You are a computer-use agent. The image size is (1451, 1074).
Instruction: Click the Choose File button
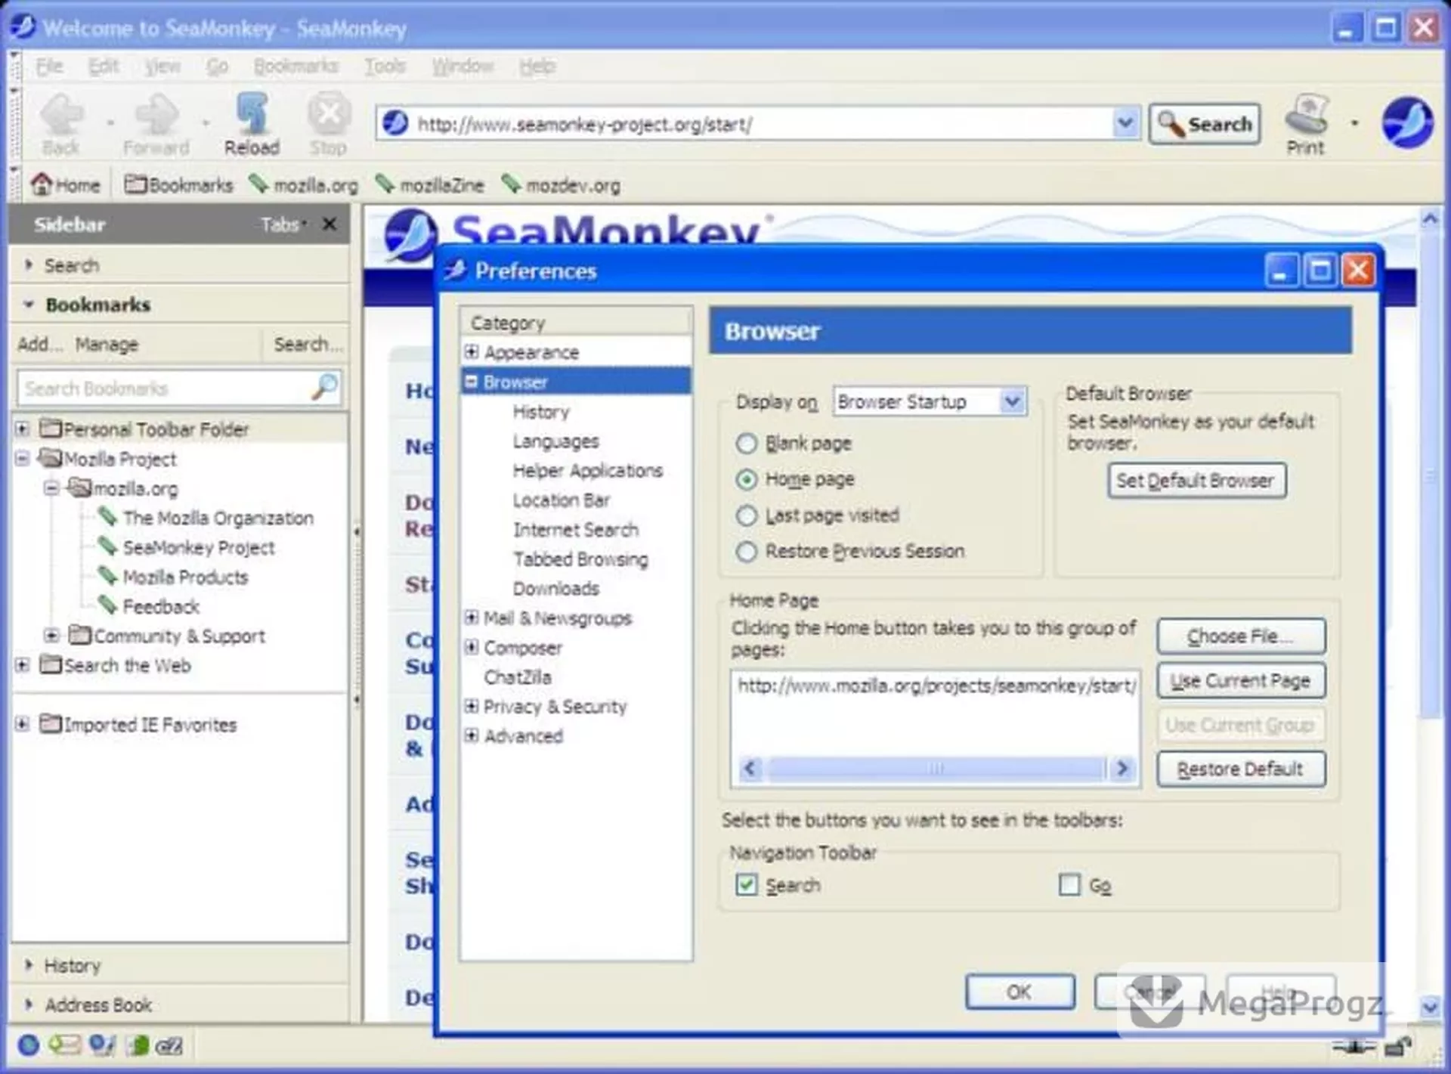pyautogui.click(x=1241, y=636)
